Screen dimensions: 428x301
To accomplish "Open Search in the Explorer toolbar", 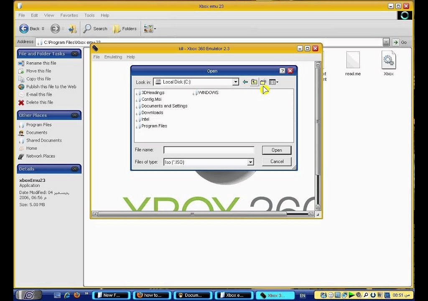I will (95, 28).
